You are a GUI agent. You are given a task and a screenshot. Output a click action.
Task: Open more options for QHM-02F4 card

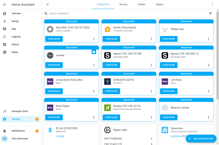pyautogui.click(x=151, y=91)
